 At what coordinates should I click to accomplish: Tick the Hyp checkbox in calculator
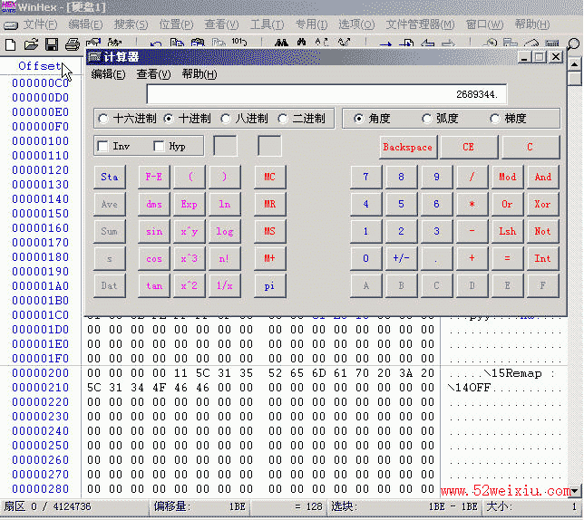tap(160, 146)
